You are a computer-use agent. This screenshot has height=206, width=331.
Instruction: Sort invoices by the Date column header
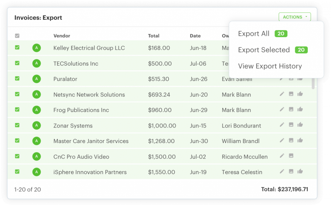(195, 36)
